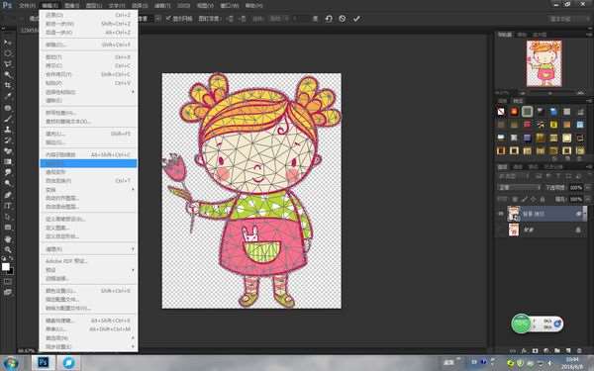Select the Crop tool
Screen dimensions: 594x371
tap(8, 85)
